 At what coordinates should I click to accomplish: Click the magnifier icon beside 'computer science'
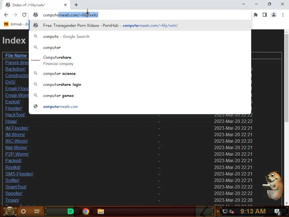click(x=36, y=73)
